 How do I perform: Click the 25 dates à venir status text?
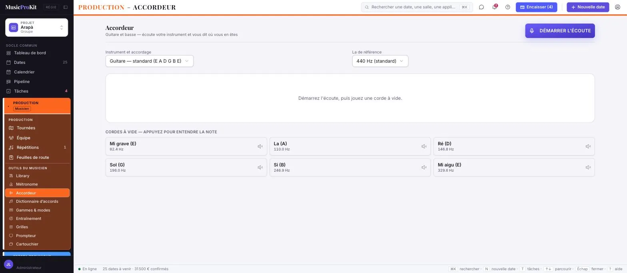[136, 269]
